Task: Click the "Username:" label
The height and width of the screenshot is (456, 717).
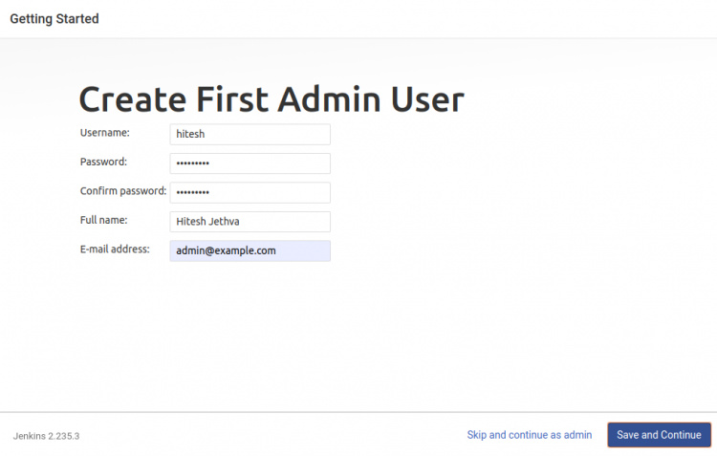Action: [104, 133]
